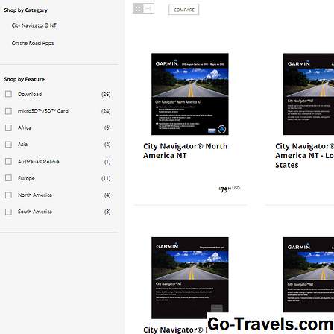Open On the Road Apps category
Screen dimensions: 334x334
(x=33, y=43)
